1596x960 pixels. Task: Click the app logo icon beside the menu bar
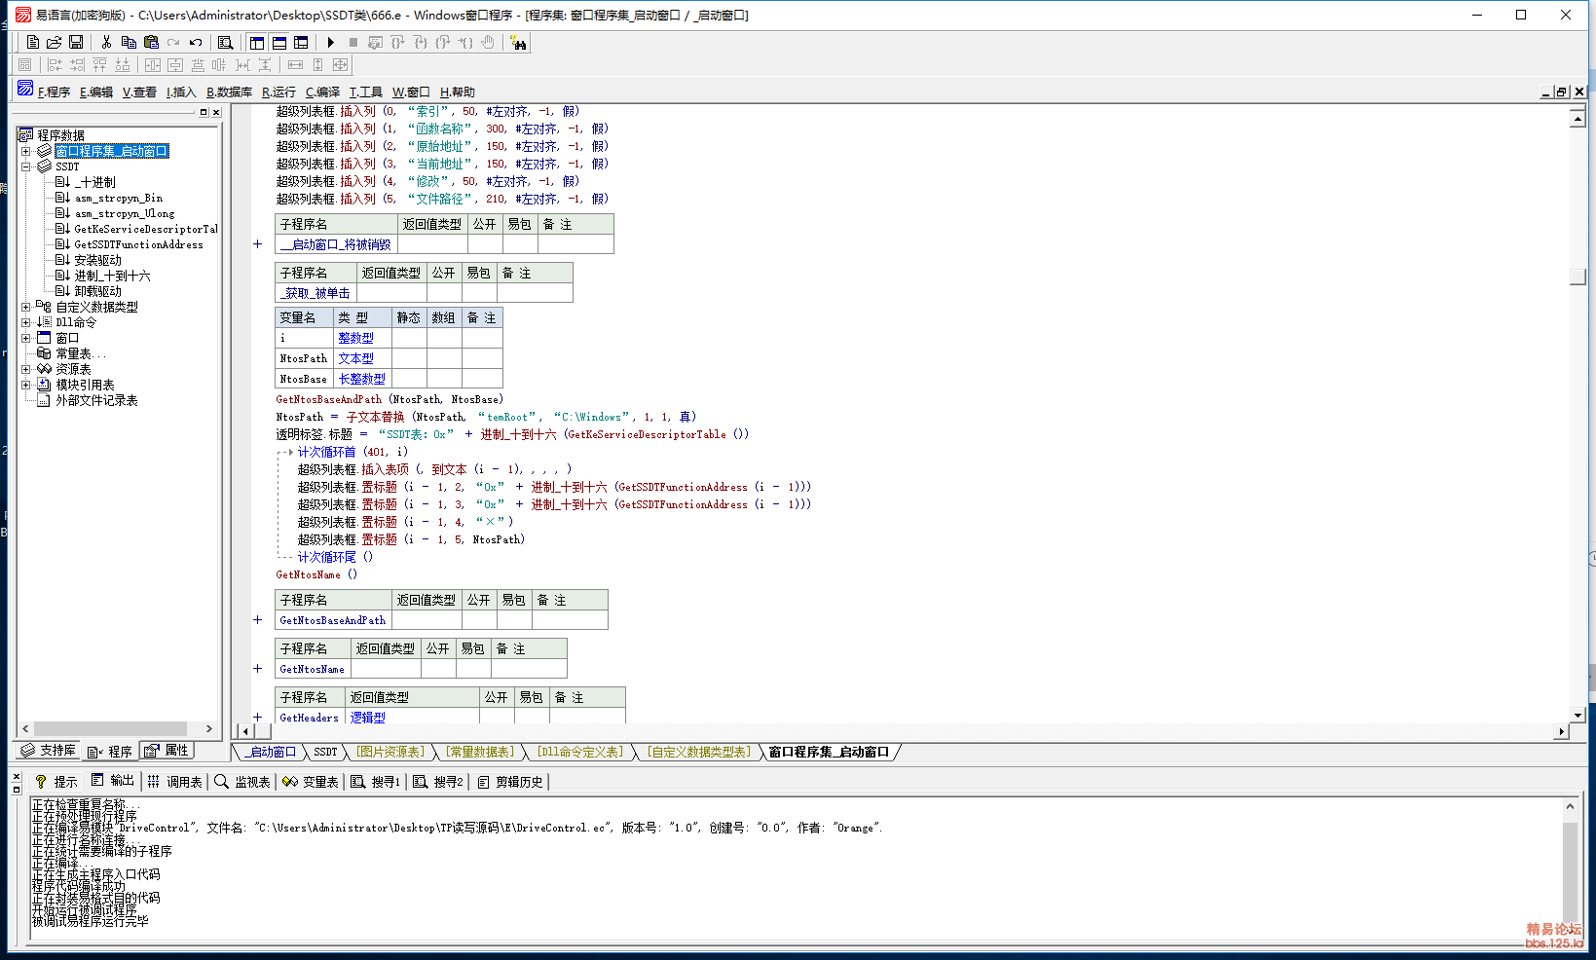click(25, 89)
